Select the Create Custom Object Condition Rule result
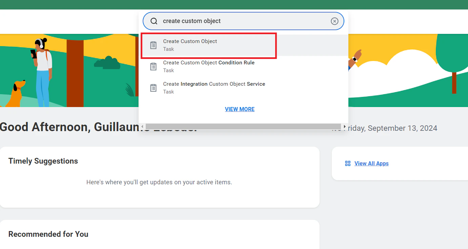Screen dimensions: 468x249 point(209,66)
